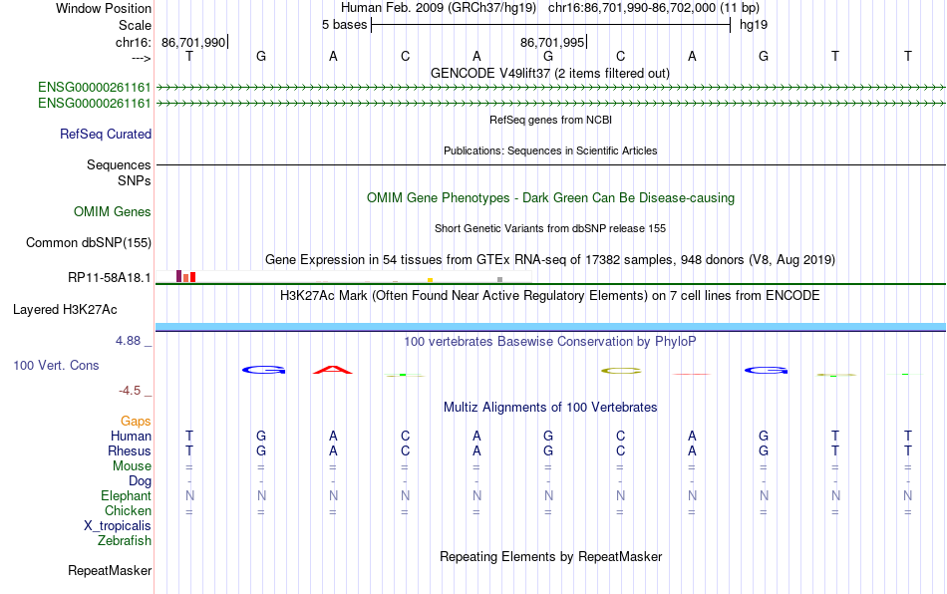
Task: Click the 86,701,990 position marker
Action: [x=194, y=42]
